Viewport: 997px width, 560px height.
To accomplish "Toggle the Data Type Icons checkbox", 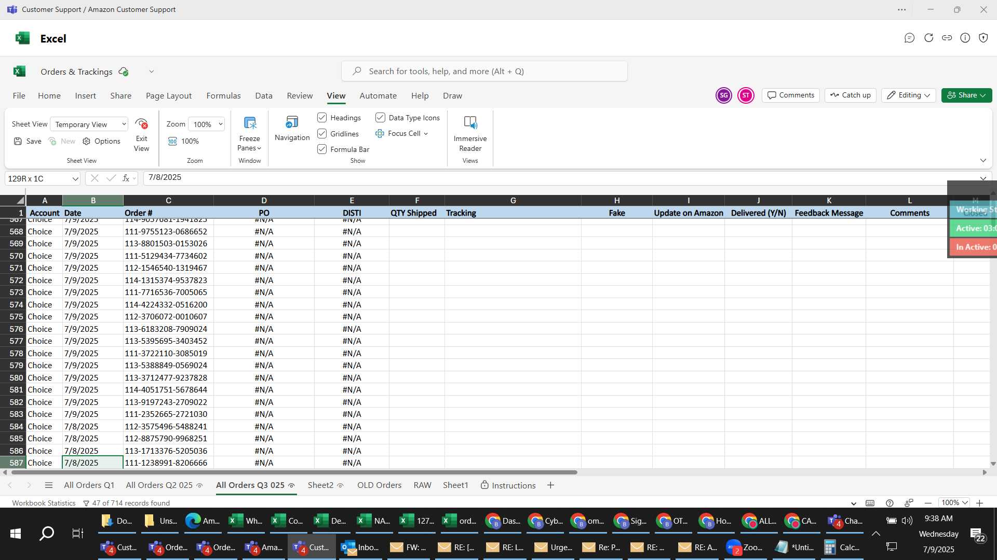I will pyautogui.click(x=380, y=118).
